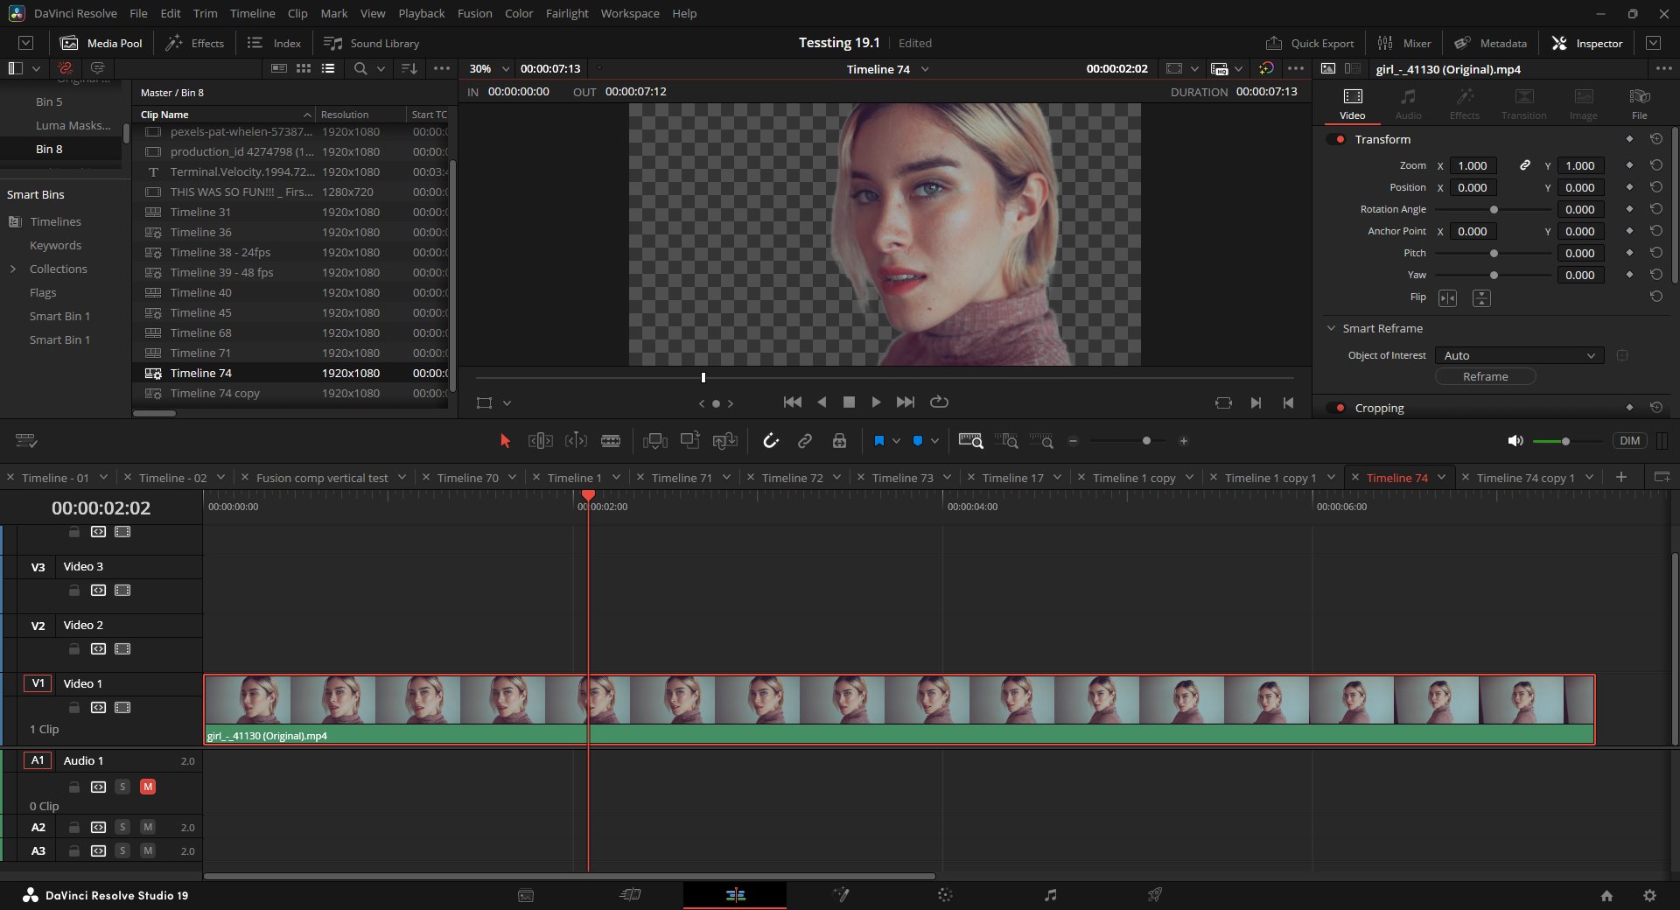Toggle the Cropping enable switch
Viewport: 1680px width, 910px height.
point(1336,408)
